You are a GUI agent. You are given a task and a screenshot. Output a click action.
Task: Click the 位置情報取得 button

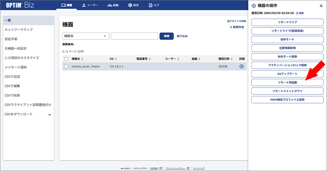(x=287, y=48)
